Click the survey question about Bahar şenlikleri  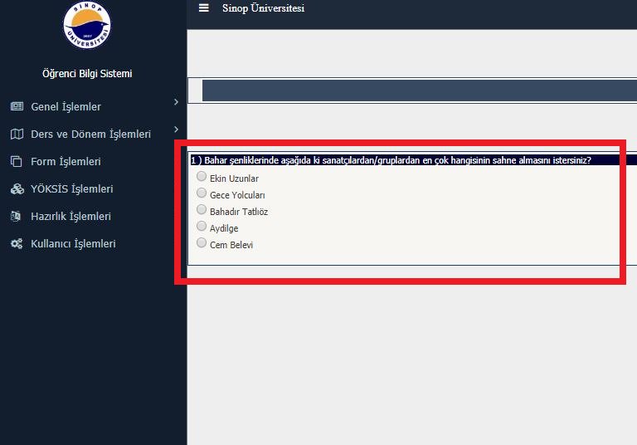tap(391, 160)
